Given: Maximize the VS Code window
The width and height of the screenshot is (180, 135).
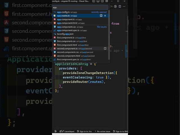Looking at the screenshot, I should 118,1.
